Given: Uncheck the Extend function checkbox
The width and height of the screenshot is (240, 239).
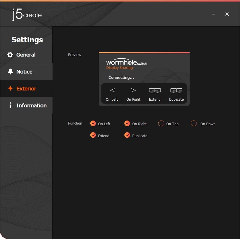Looking at the screenshot, I should [93, 135].
